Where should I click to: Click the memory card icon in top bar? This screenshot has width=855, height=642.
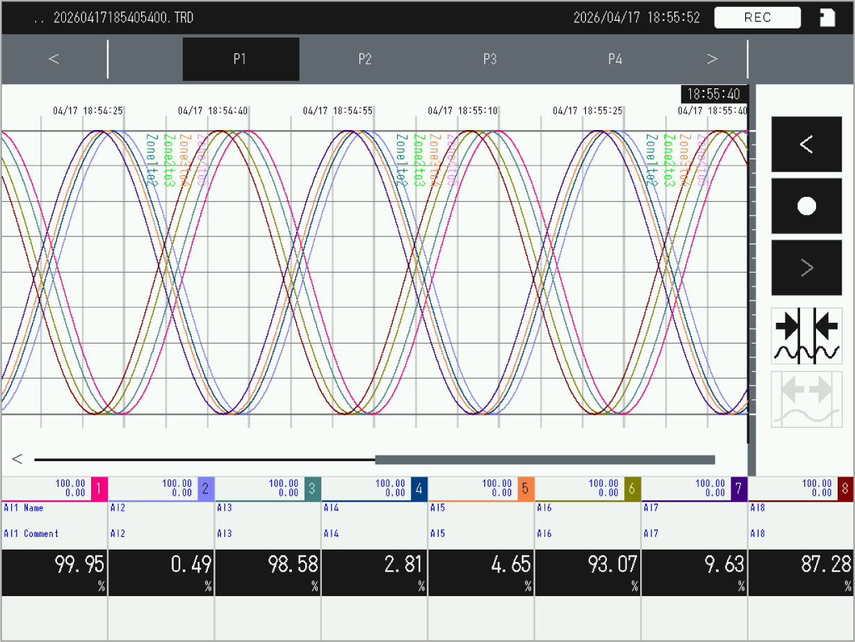tap(827, 18)
